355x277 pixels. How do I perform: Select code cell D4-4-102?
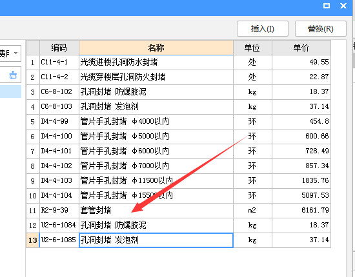59,166
